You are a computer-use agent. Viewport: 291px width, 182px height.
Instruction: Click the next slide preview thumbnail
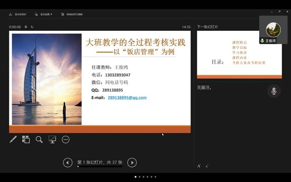click(x=239, y=55)
